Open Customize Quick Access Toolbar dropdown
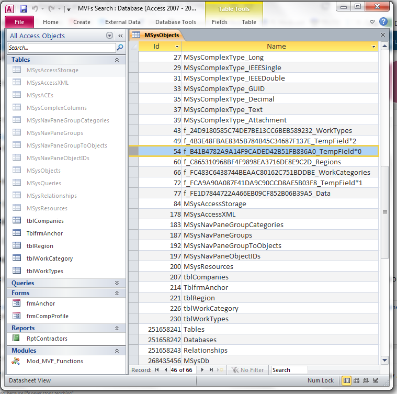Image resolution: width=397 pixels, height=394 pixels. click(x=69, y=9)
